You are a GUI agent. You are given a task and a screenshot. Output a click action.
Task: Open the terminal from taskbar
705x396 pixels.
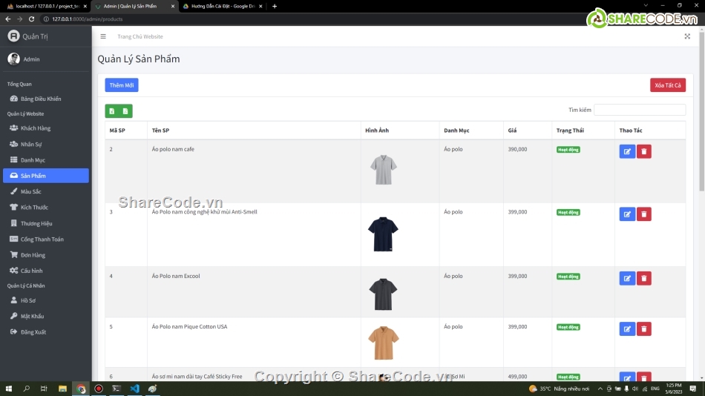[x=117, y=389]
